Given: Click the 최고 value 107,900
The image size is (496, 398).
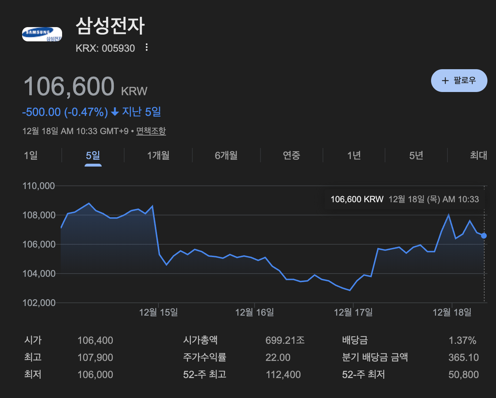Looking at the screenshot, I should [95, 357].
